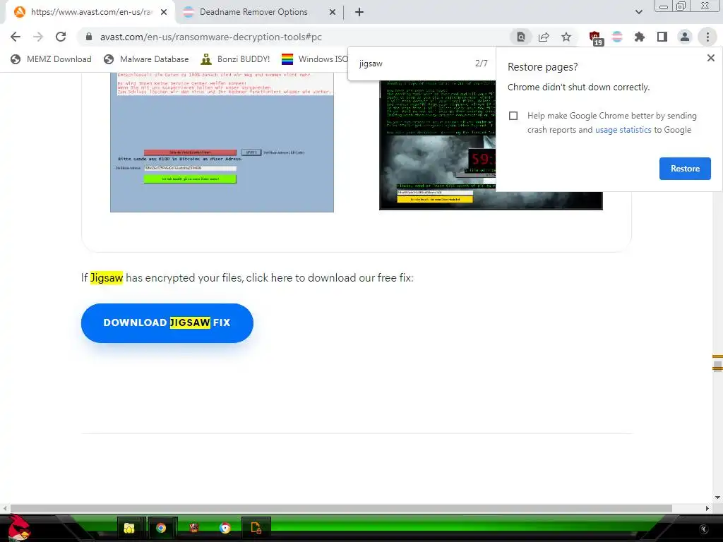Open the orange locked-file taskbar icon
The height and width of the screenshot is (542, 723).
point(256,528)
